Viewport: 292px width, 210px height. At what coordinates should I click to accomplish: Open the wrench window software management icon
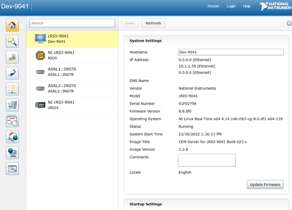12,169
